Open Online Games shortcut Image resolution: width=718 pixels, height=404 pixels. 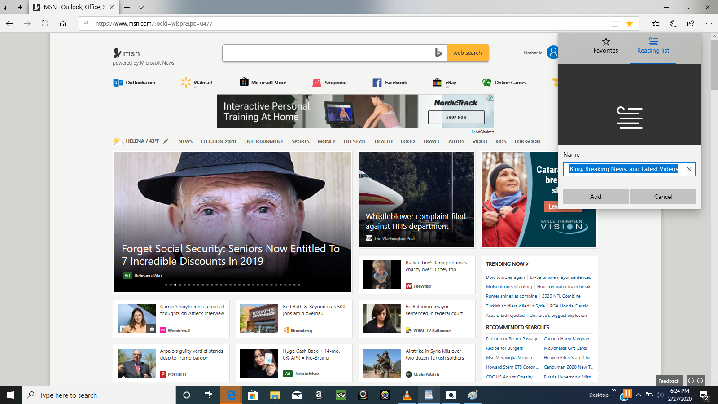[x=504, y=83]
